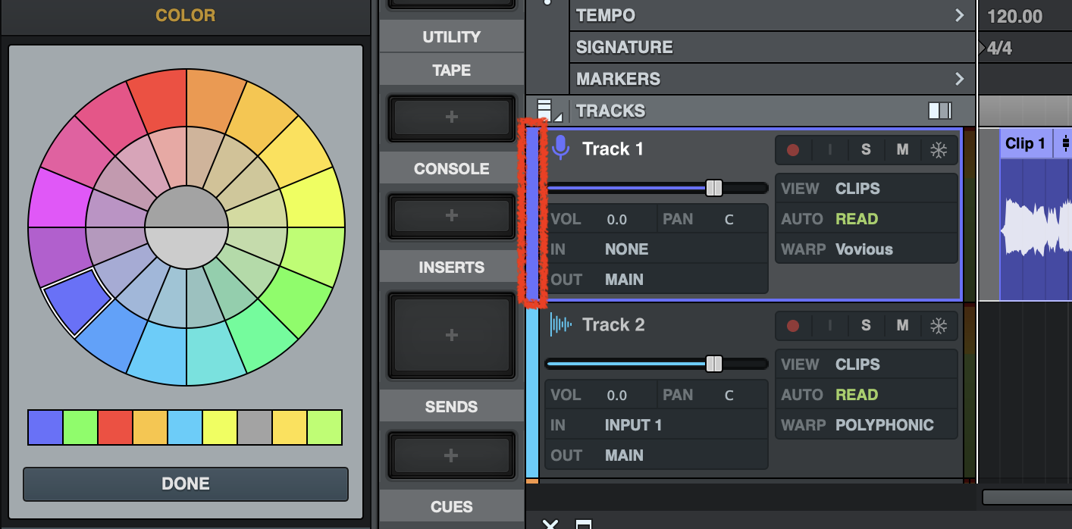Click the microphone icon on Track 1

tap(560, 148)
